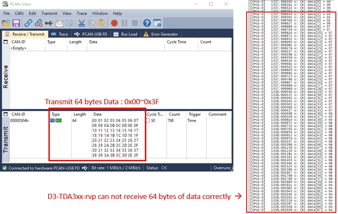Click Transmit list Type column header
This screenshot has height=214, width=338.
click(60, 114)
